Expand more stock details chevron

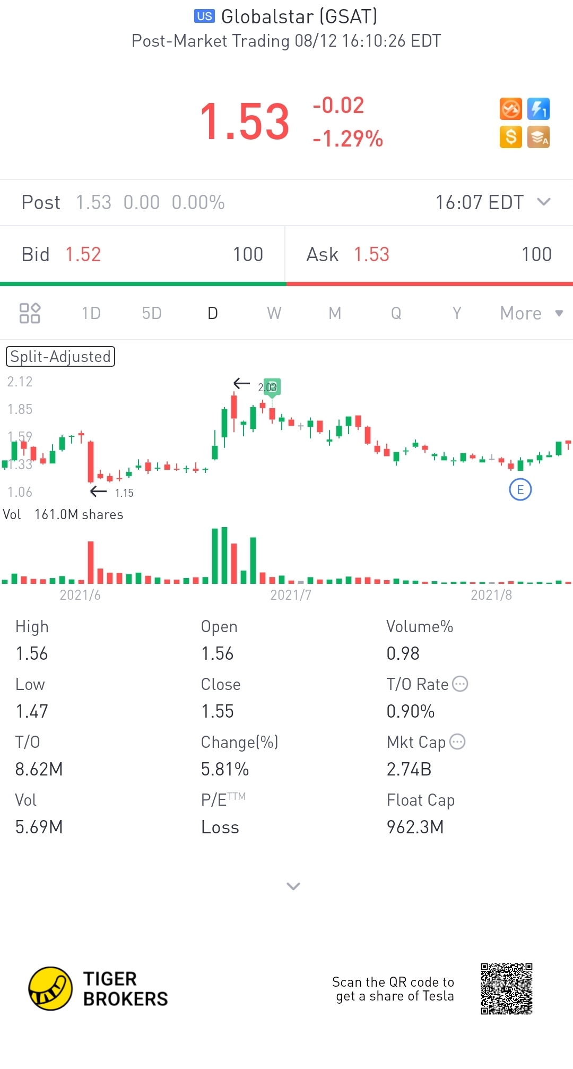[x=293, y=886]
